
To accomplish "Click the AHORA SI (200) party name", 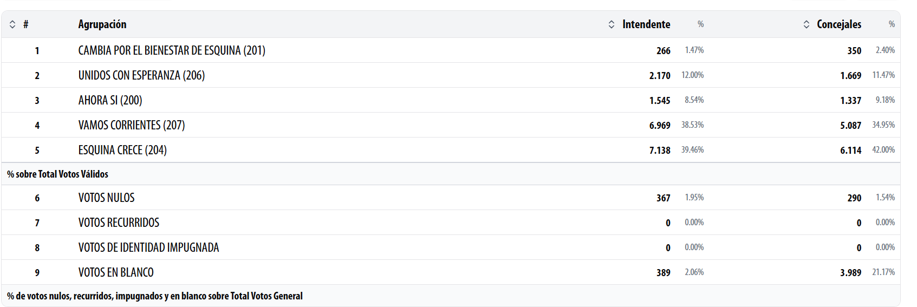I will tap(110, 100).
